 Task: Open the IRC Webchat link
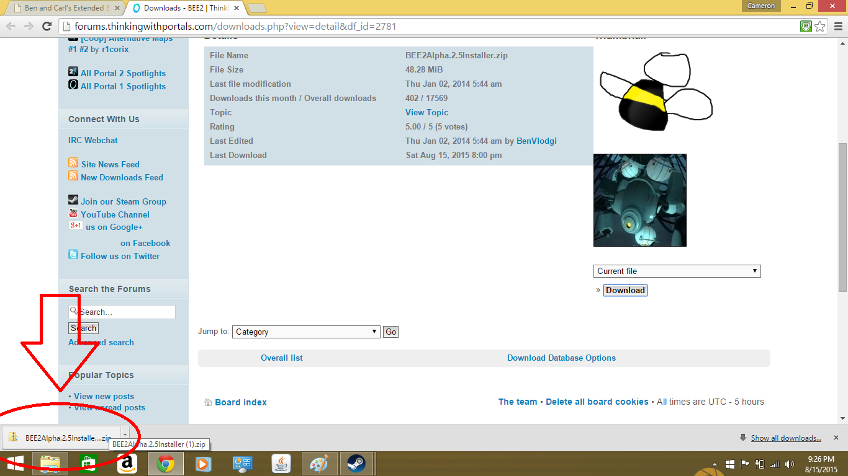point(93,140)
